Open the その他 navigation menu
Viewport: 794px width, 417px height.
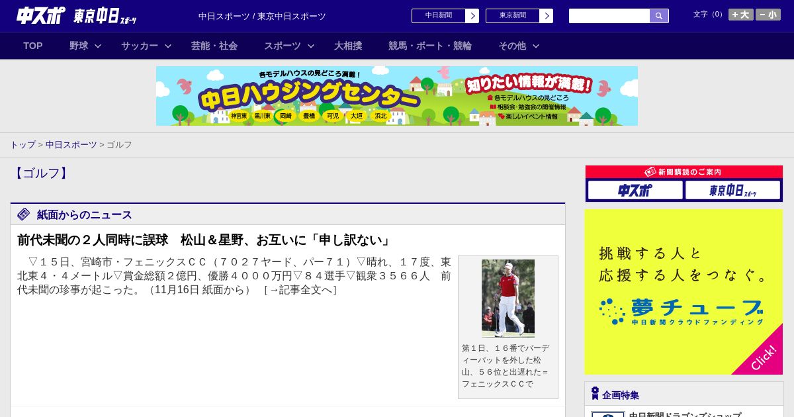512,46
